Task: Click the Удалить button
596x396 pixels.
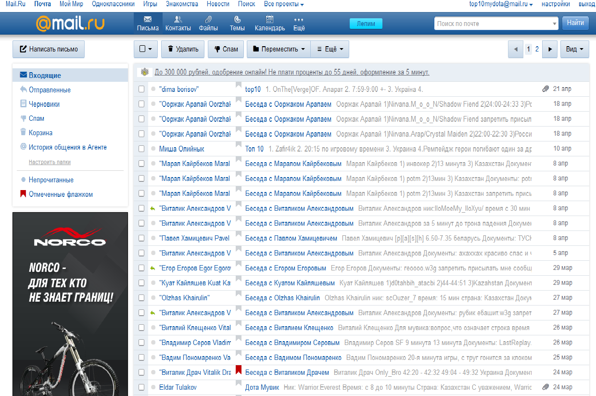Action: (183, 49)
